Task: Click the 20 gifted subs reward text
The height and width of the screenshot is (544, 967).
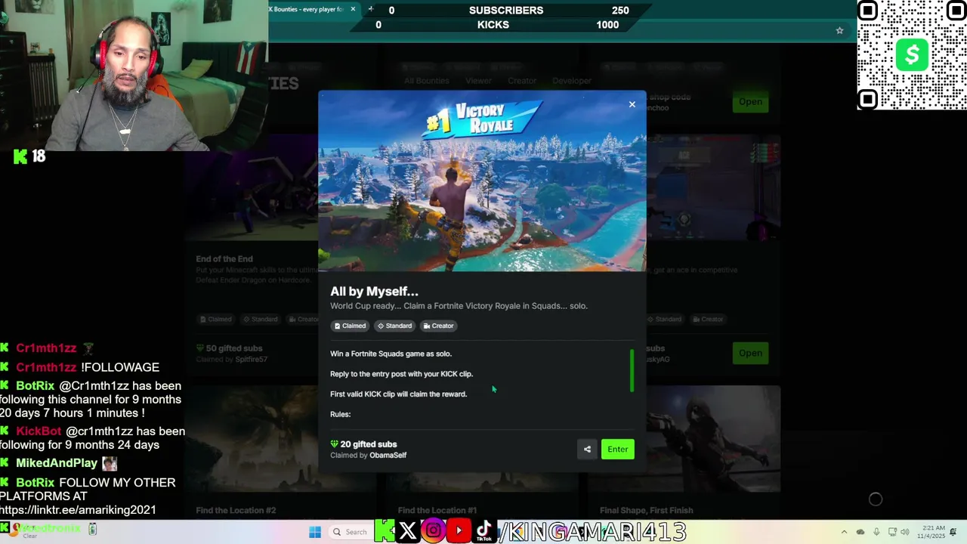Action: pyautogui.click(x=363, y=444)
